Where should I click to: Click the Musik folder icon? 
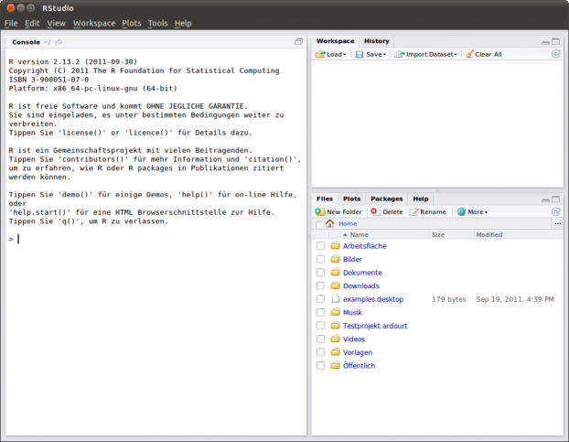click(x=336, y=312)
